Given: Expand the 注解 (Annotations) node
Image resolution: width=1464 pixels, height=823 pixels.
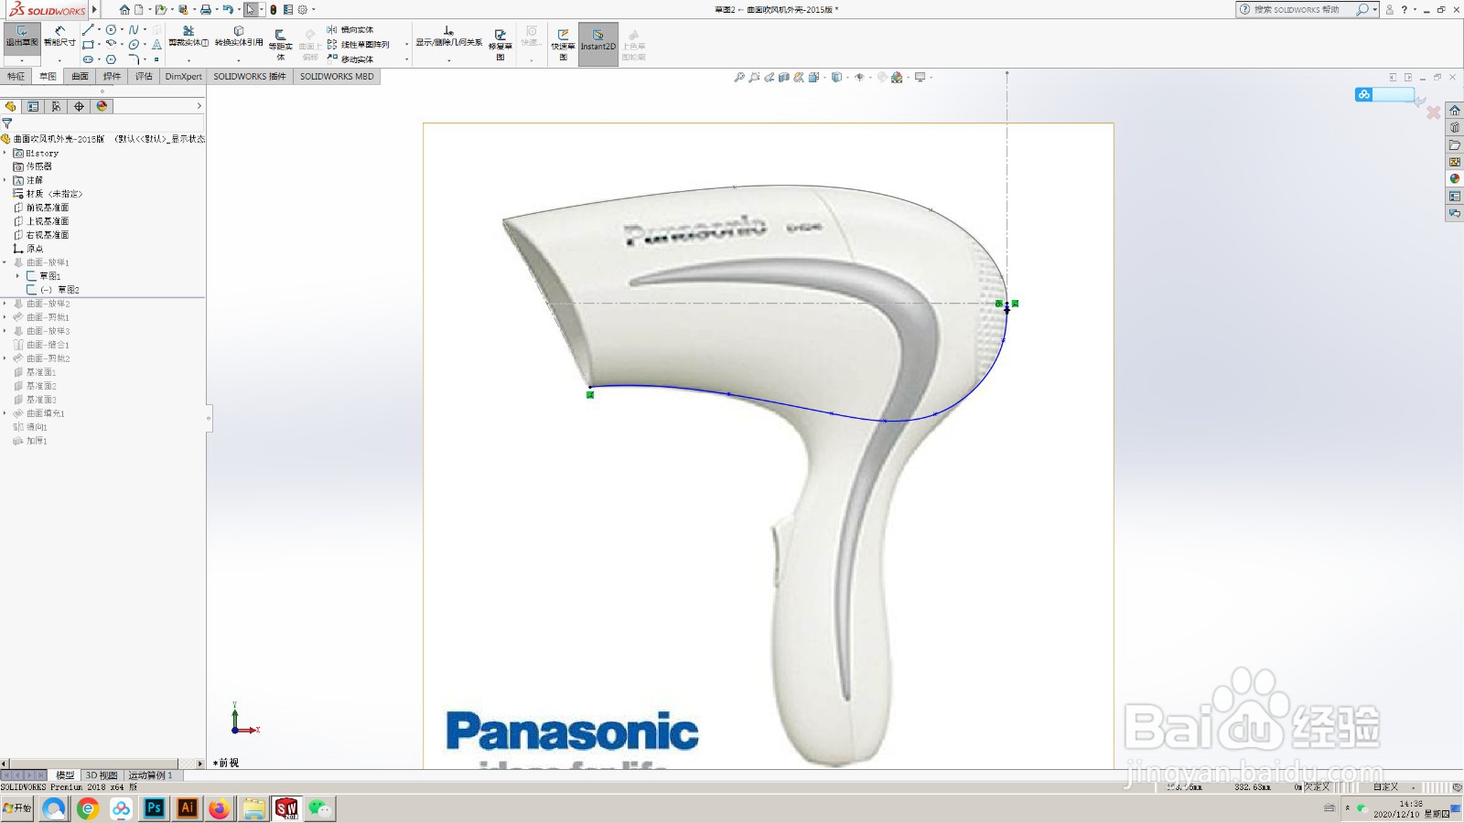Looking at the screenshot, I should pyautogui.click(x=5, y=180).
